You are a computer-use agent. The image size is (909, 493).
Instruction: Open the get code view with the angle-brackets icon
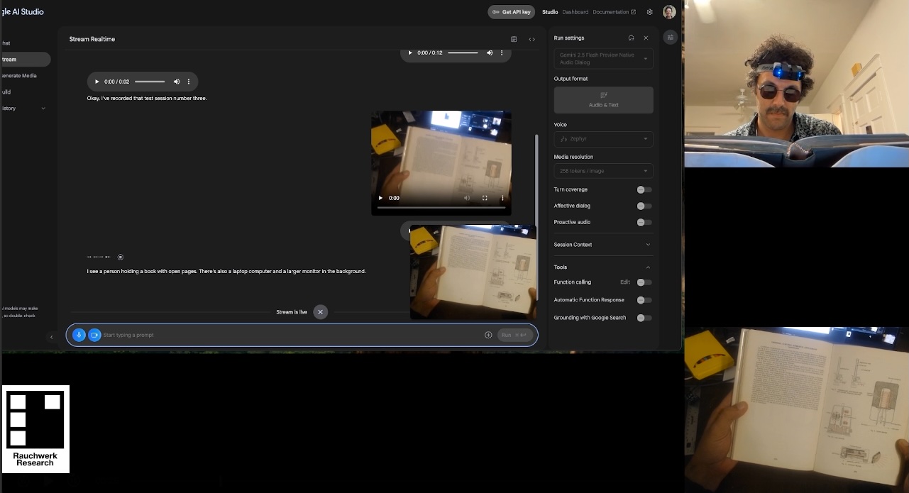531,39
